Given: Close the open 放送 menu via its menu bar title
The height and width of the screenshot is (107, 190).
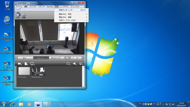Looking at the screenshot, I should (x=57, y=7).
